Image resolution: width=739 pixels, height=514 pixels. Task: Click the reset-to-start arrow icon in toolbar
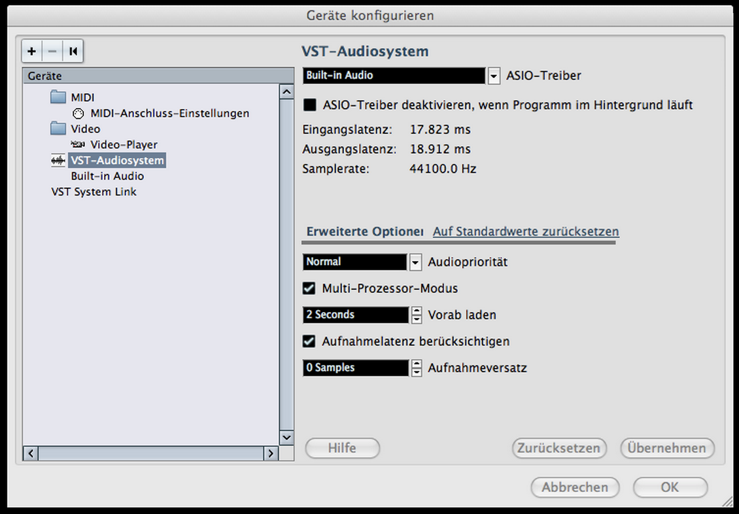click(x=73, y=51)
